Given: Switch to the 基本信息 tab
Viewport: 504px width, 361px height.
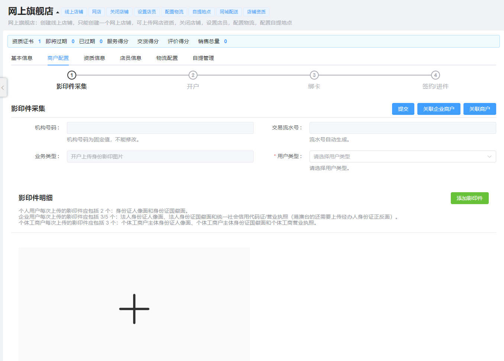Looking at the screenshot, I should 22,58.
